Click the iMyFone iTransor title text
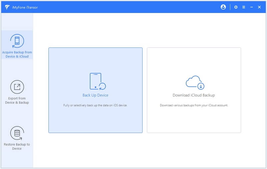Viewport: 267px width, 169px height. (25, 7)
